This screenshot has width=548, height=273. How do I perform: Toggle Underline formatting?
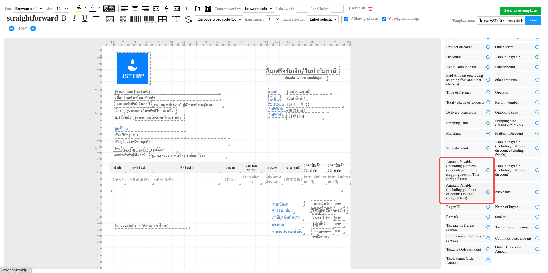(84, 19)
